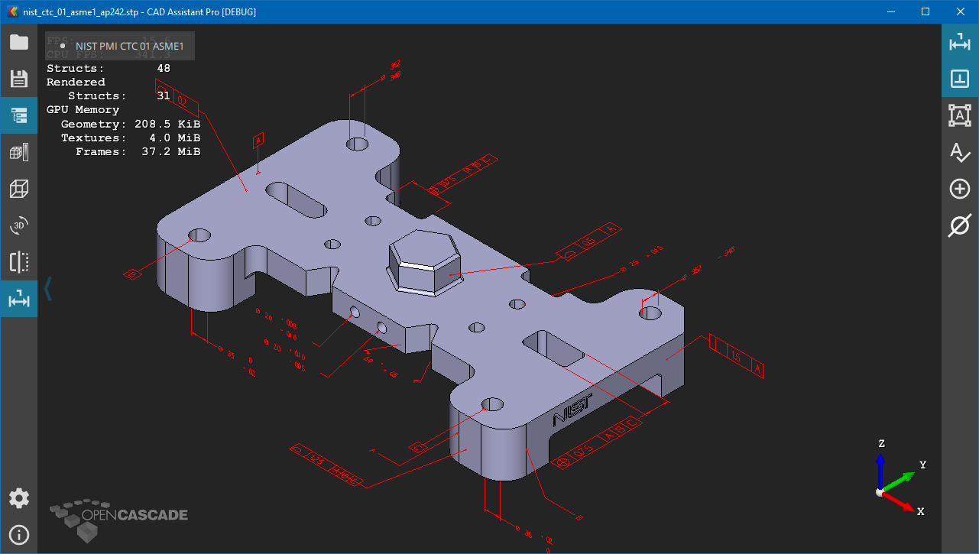Viewport: 979px width, 554px height.
Task: Toggle dimension display in right toolbar
Action: click(960, 42)
